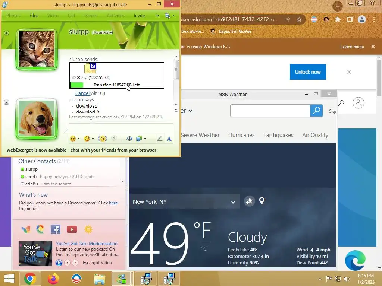The image size is (382, 286).
Task: Open the Chrome three-dot menu
Action: (x=374, y=19)
